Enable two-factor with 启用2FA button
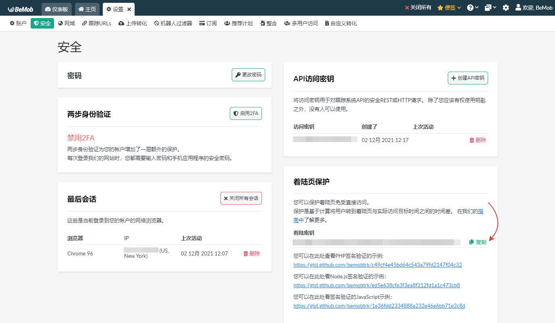 click(x=246, y=113)
